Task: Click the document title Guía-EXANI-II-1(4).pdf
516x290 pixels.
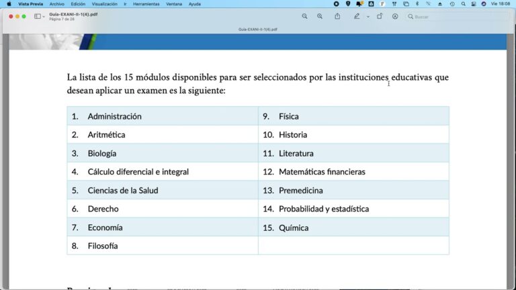Action: point(73,15)
